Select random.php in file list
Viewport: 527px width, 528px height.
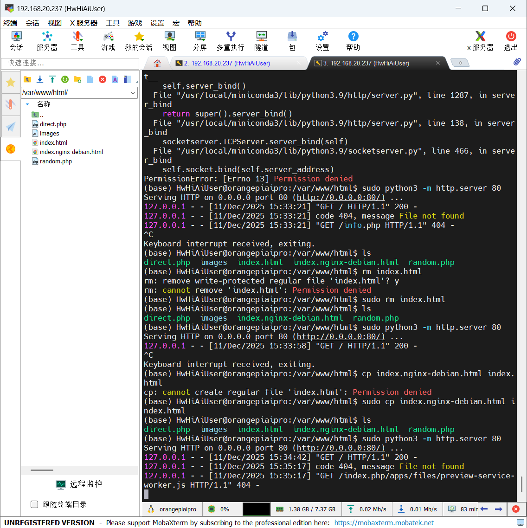[x=52, y=161]
